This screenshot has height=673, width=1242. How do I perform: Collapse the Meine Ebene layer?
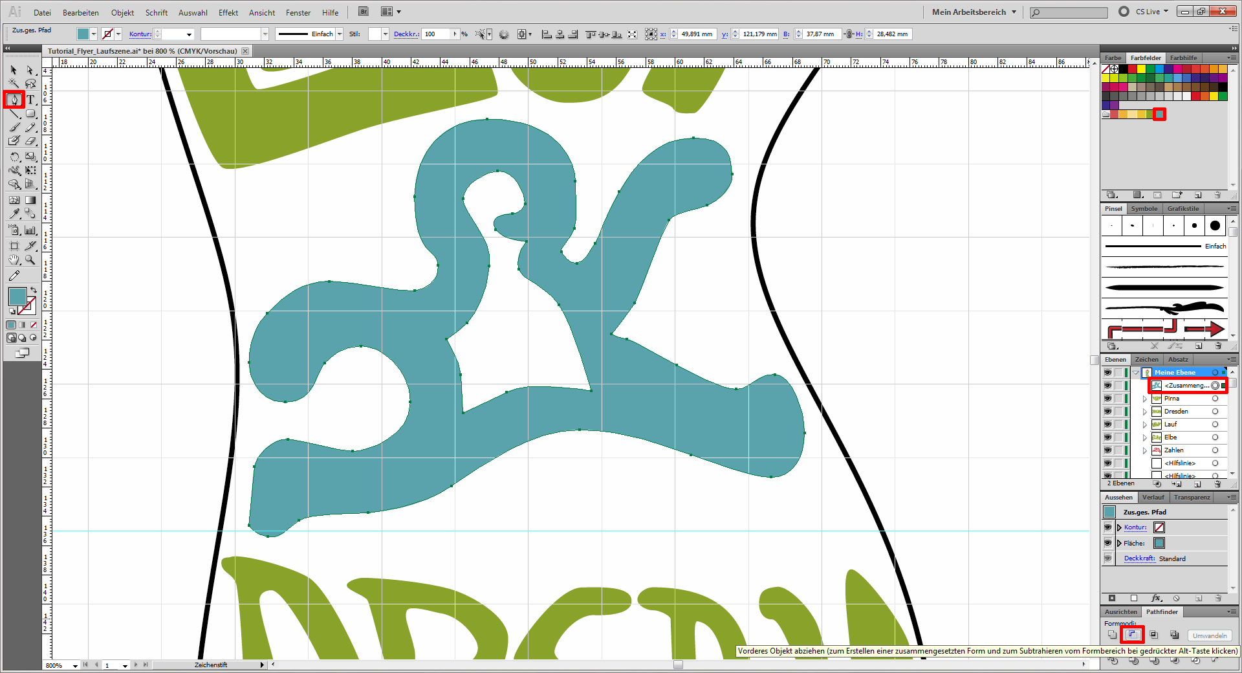pyautogui.click(x=1136, y=373)
